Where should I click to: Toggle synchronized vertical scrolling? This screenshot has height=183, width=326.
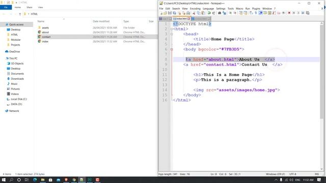(x=240, y=13)
